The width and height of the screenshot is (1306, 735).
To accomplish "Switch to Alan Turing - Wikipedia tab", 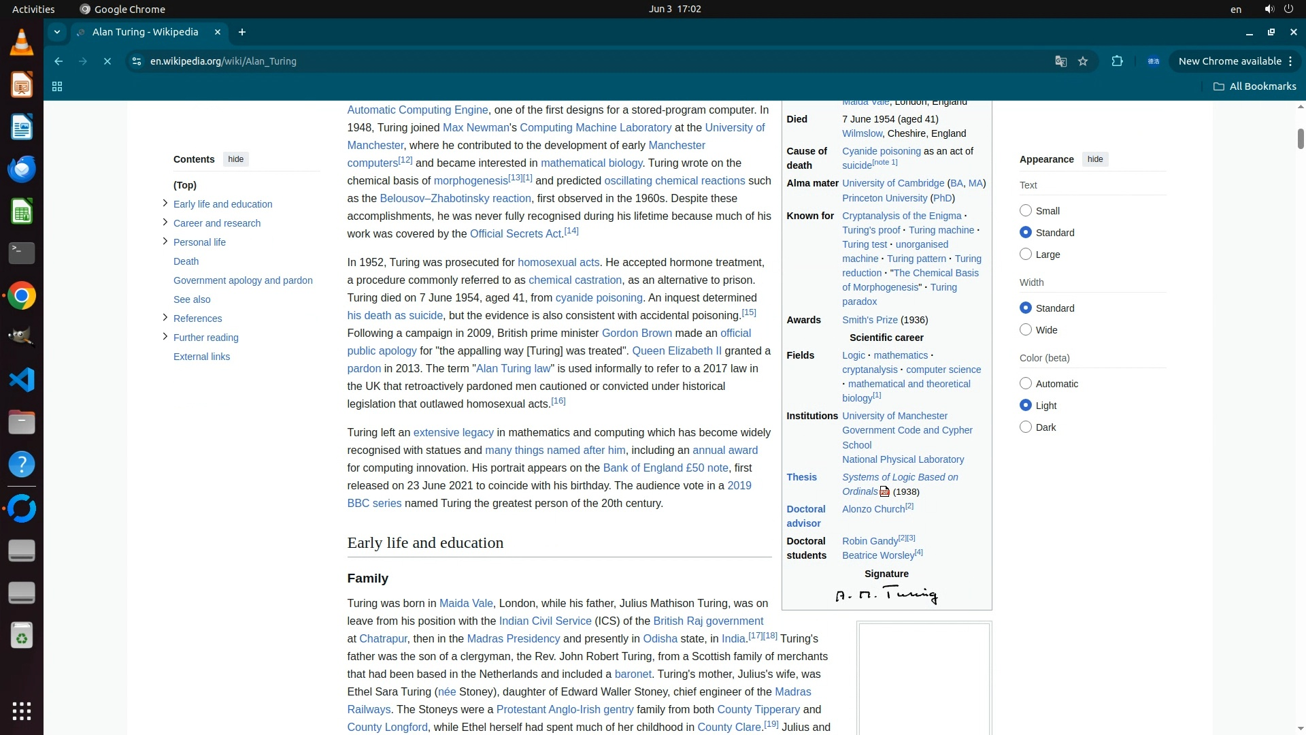I will click(145, 32).
